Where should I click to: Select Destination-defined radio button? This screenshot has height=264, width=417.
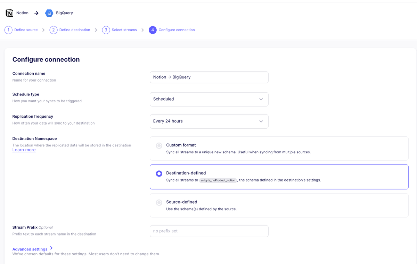coord(159,173)
